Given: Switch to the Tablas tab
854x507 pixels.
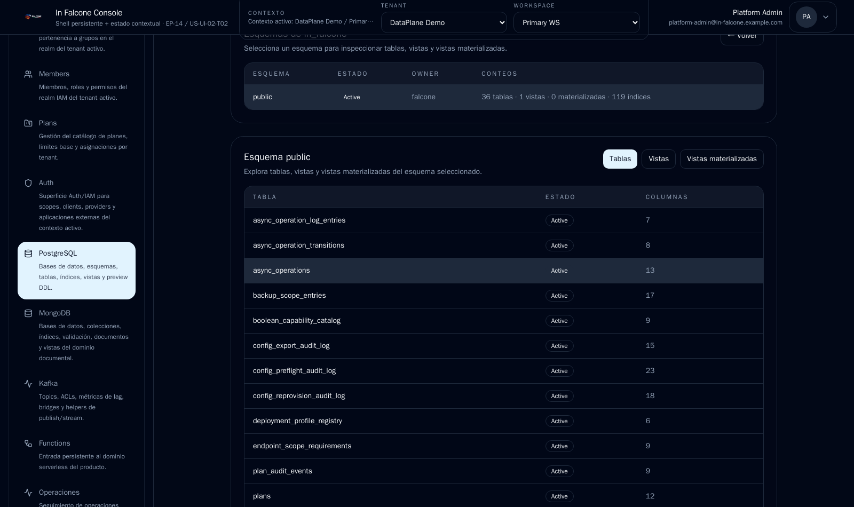Looking at the screenshot, I should tap(620, 159).
